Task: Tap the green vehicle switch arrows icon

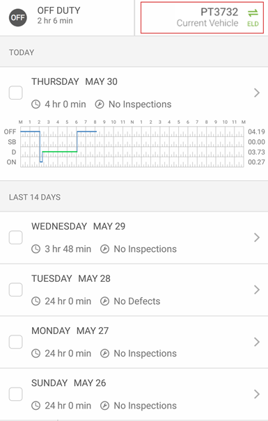Action: pyautogui.click(x=253, y=13)
